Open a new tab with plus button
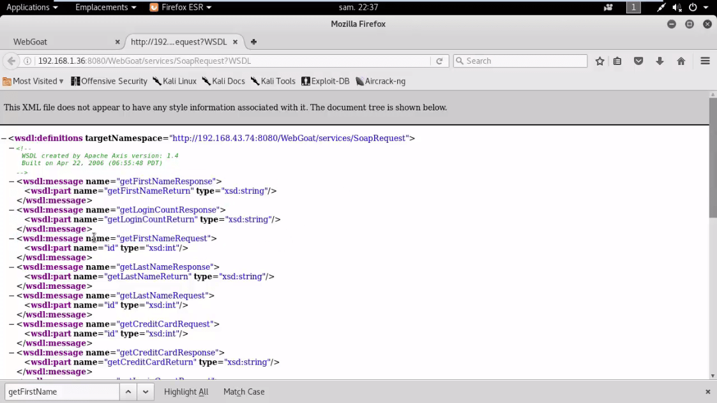The width and height of the screenshot is (717, 403). [253, 41]
